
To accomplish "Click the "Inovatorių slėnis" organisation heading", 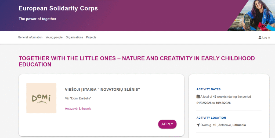I will (103, 89).
